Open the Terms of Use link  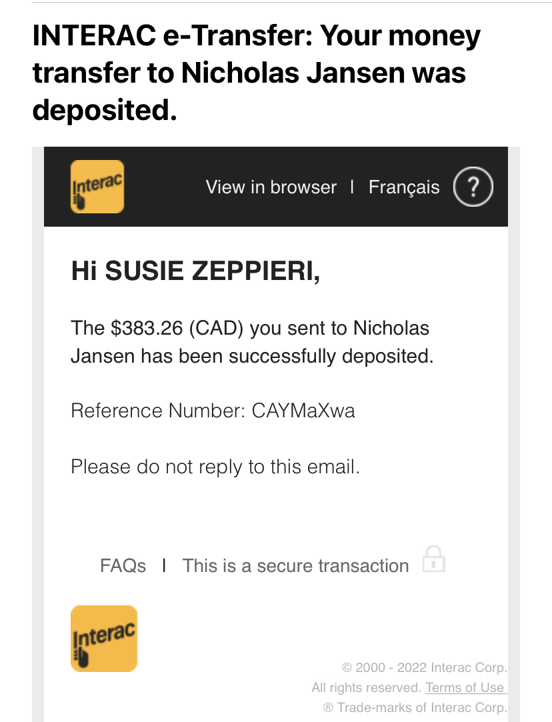click(x=465, y=687)
